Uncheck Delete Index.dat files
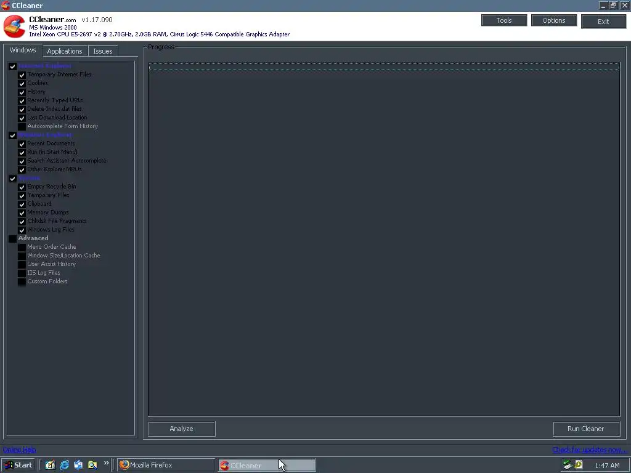Image resolution: width=631 pixels, height=473 pixels. pos(22,110)
